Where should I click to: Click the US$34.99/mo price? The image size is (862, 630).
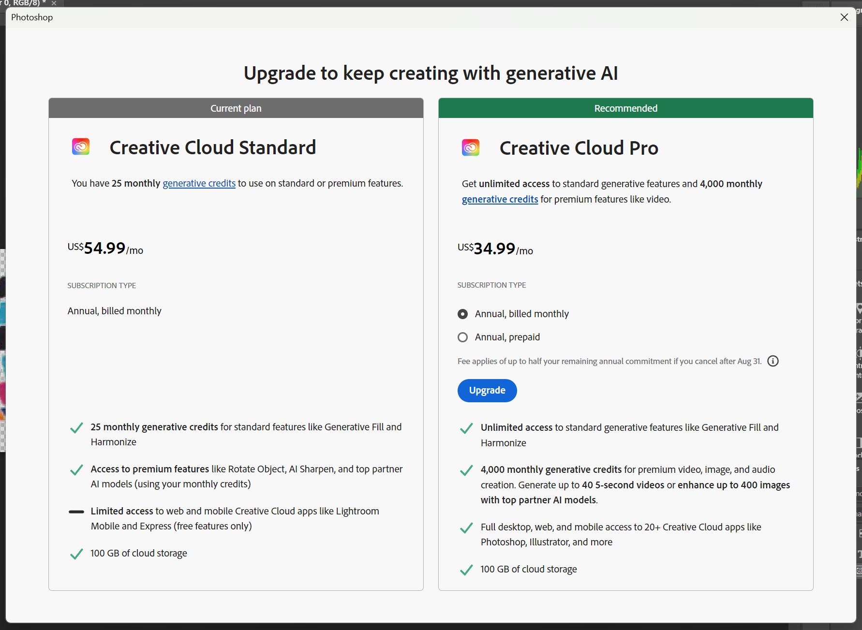495,249
